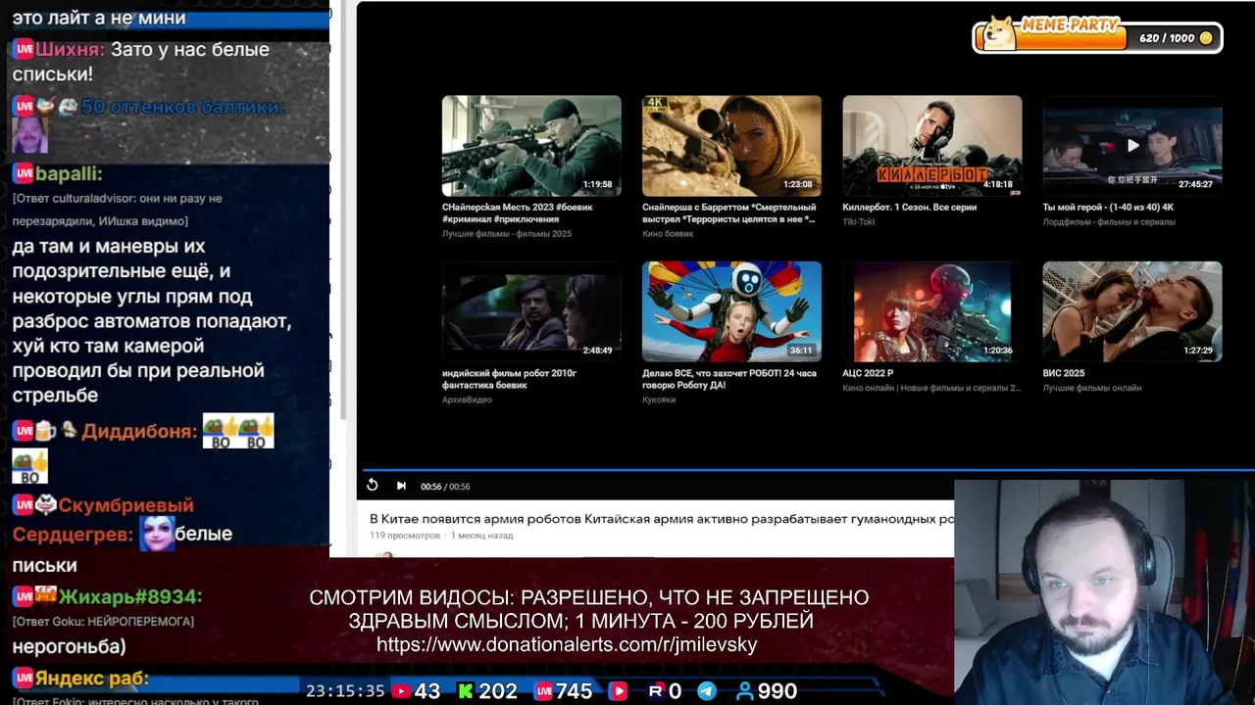The height and width of the screenshot is (705, 1255).
Task: Click the Meme Party 620 / 1000 progress bar
Action: tap(1096, 38)
